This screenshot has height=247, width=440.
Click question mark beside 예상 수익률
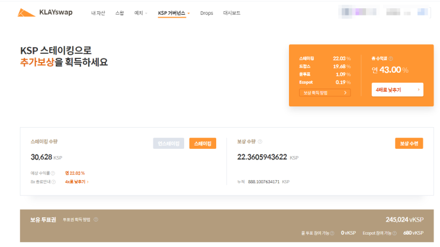(x=53, y=173)
